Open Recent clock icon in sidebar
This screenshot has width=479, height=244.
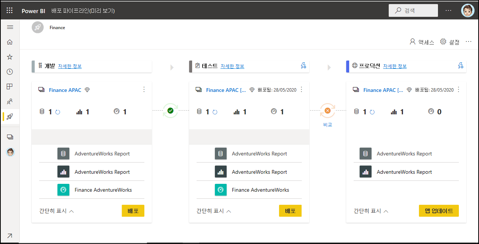(x=10, y=72)
